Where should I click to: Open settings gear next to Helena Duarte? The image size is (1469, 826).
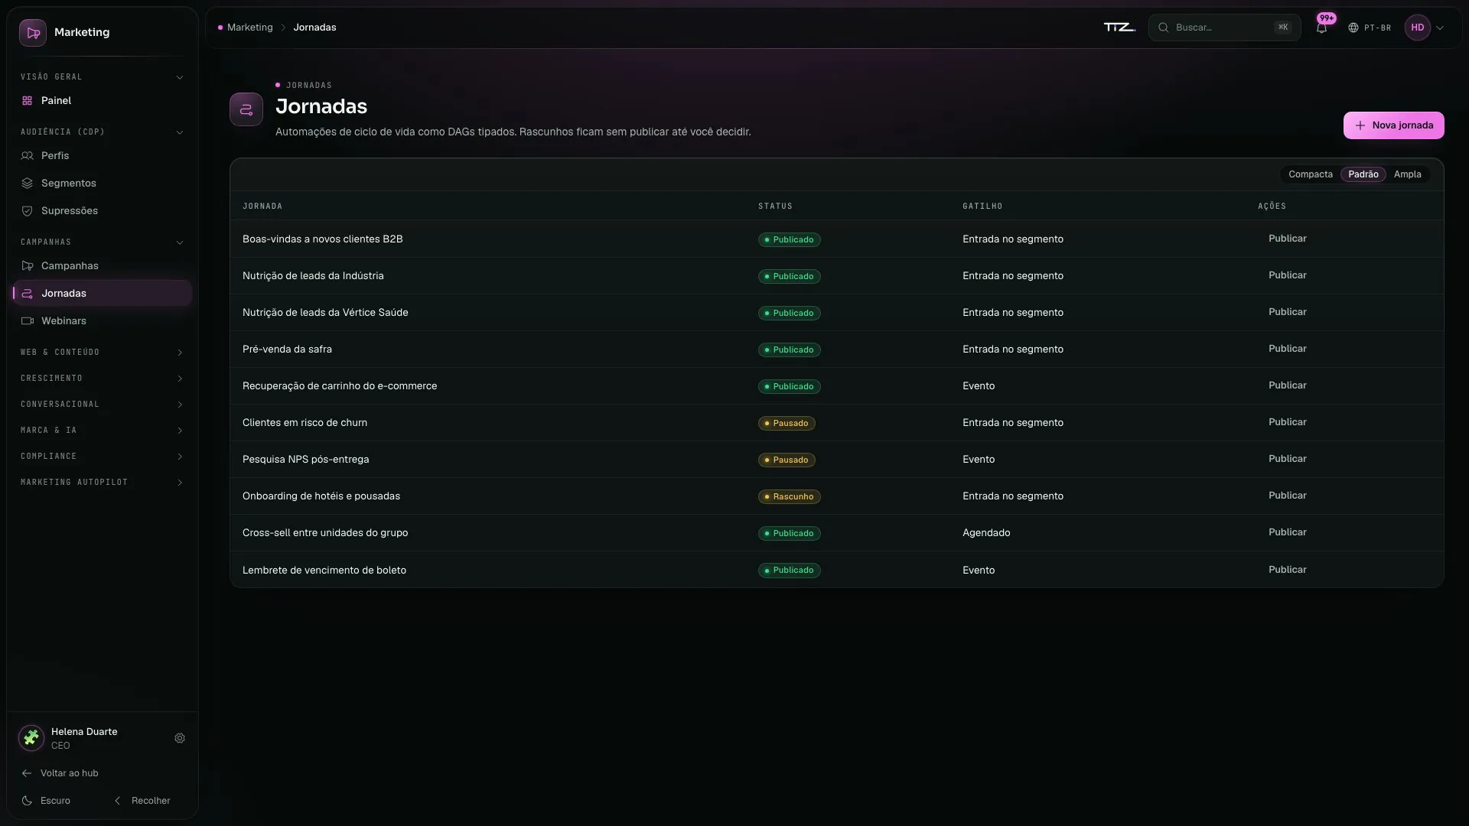tap(180, 739)
